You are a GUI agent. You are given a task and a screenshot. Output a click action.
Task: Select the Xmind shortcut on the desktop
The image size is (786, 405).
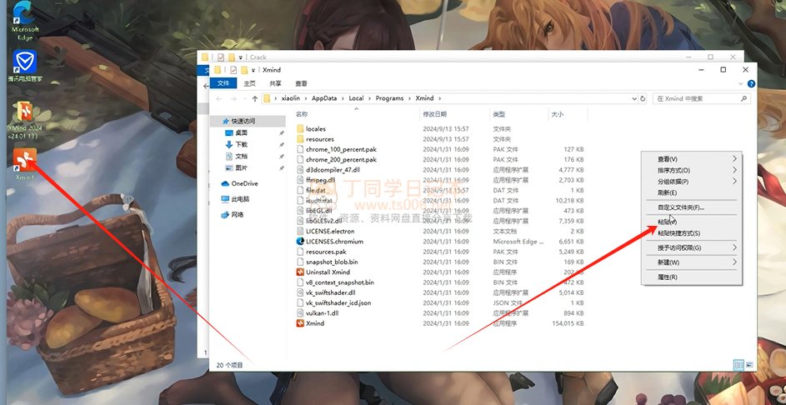point(24,164)
